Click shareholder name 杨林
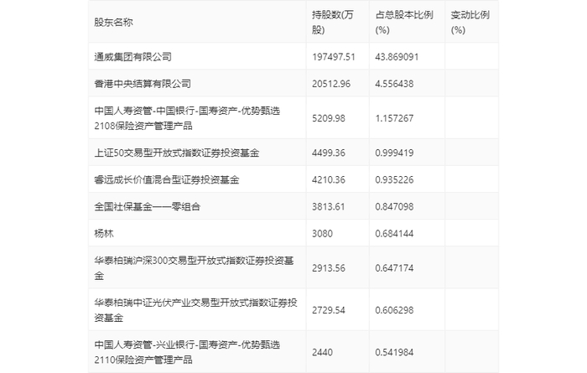The width and height of the screenshot is (587, 373). [x=104, y=234]
